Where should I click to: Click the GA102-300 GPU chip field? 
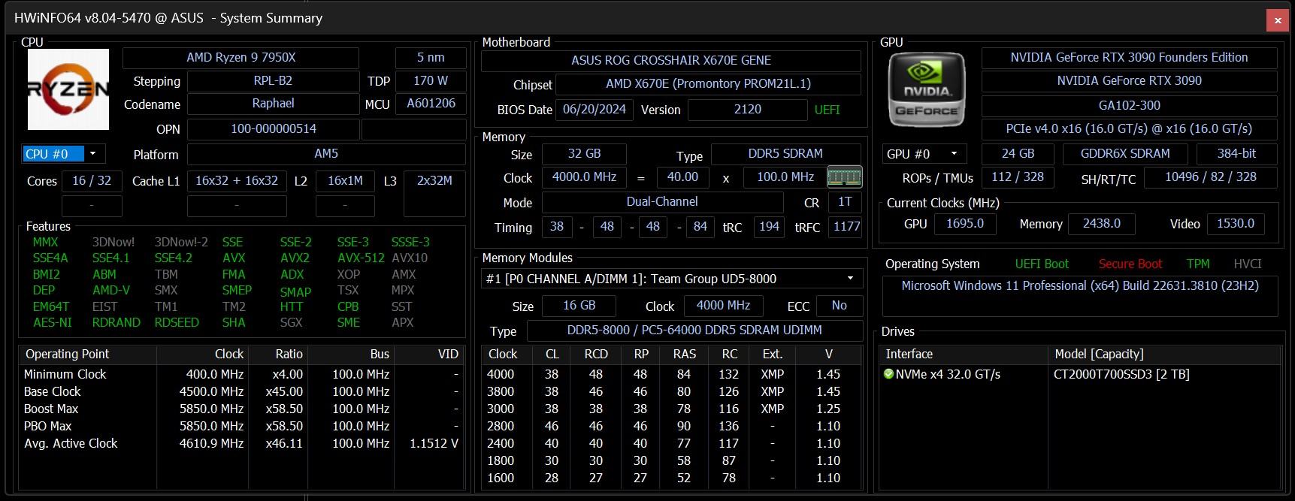tap(1129, 105)
